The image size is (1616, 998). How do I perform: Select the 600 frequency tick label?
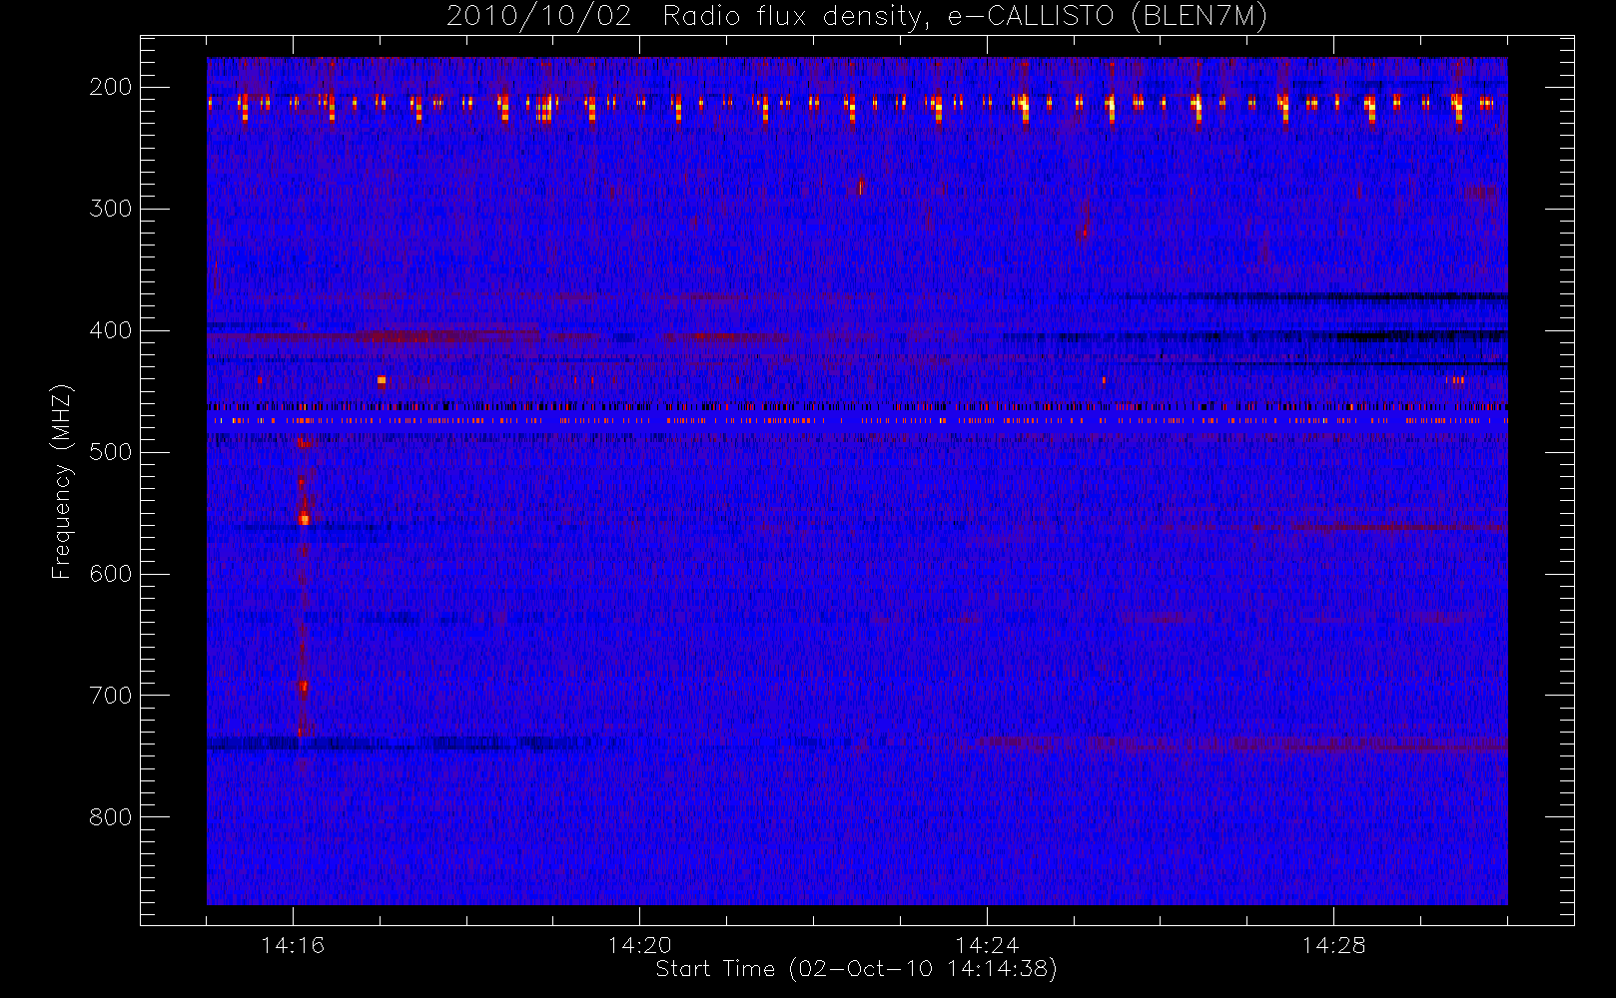coord(111,574)
